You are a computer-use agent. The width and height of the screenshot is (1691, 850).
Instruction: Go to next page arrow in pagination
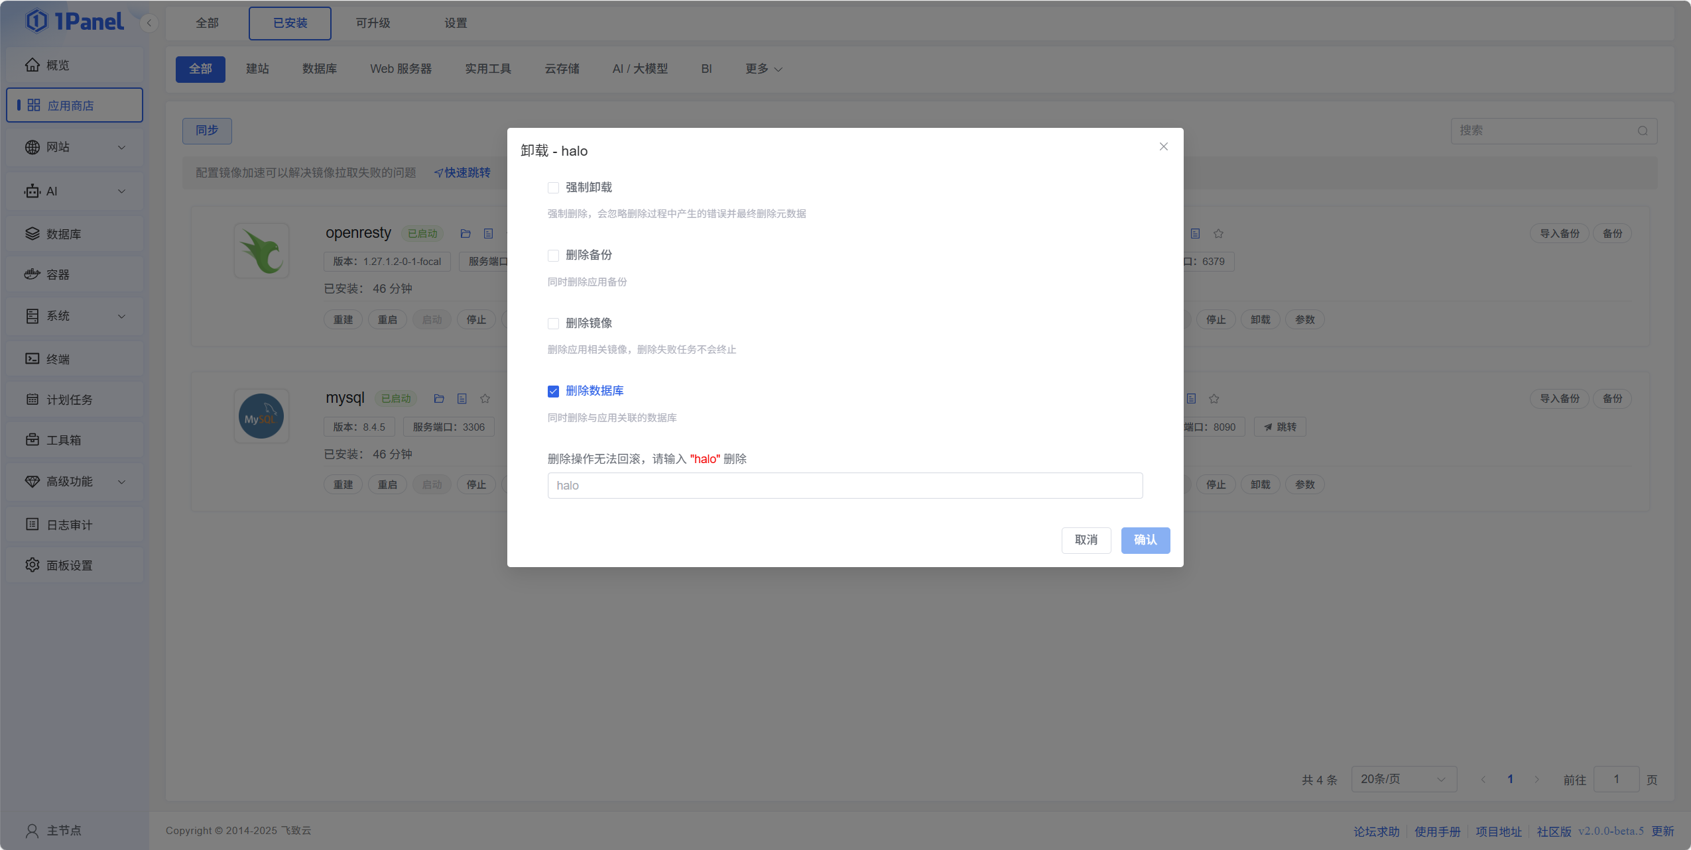pyautogui.click(x=1536, y=779)
